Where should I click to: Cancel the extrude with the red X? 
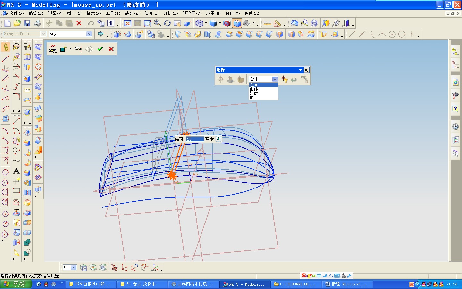click(x=111, y=49)
